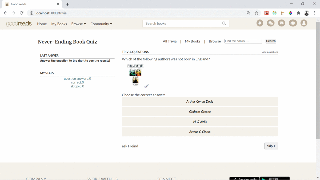Open the friends group icon
Viewport: 320px width, 180px height.
pyautogui.click(x=293, y=23)
